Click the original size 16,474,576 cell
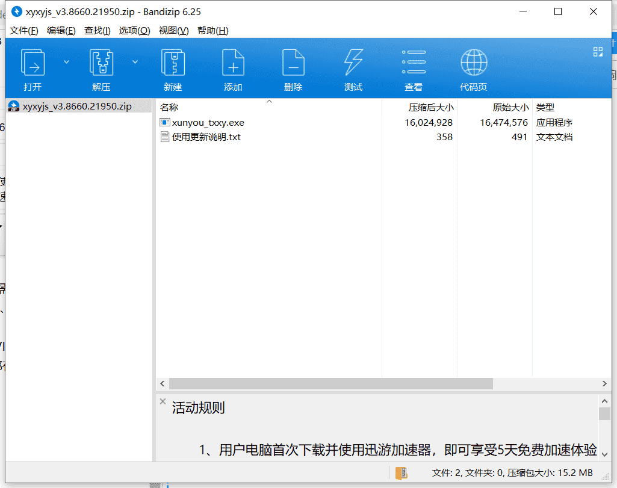 pyautogui.click(x=504, y=123)
